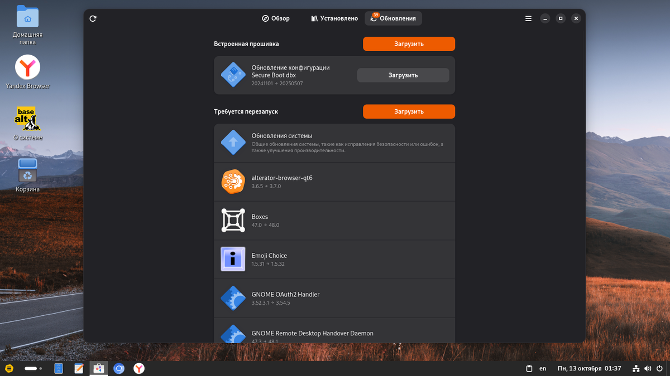
Task: Minimize the software center window
Action: pyautogui.click(x=545, y=18)
